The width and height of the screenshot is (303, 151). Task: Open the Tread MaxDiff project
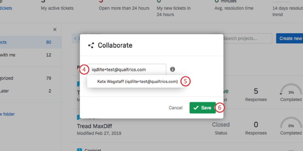pos(94,126)
